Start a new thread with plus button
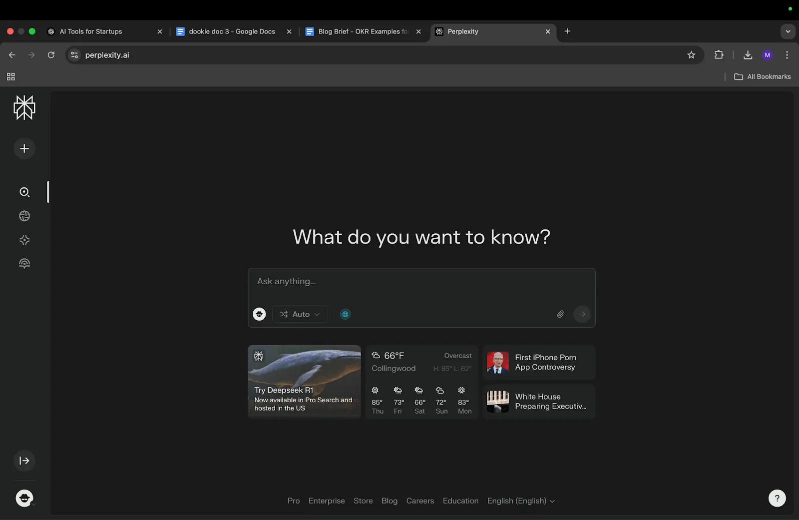This screenshot has height=520, width=799. tap(24, 148)
